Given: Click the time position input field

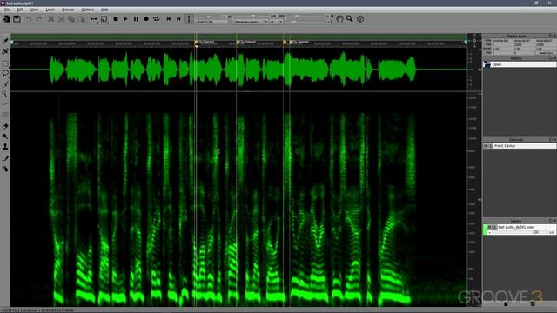Looking at the screenshot, I should [x=211, y=22].
